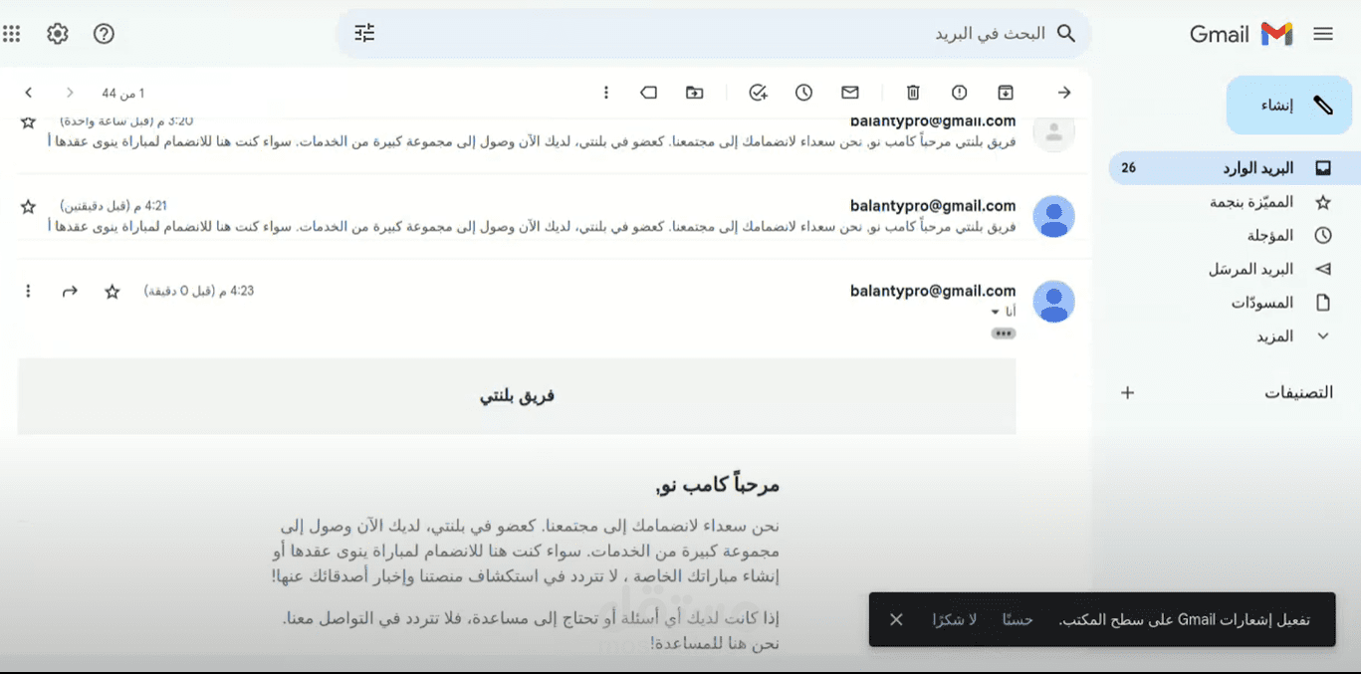The width and height of the screenshot is (1361, 674).
Task: Star the 3:20 م message
Action: click(28, 121)
